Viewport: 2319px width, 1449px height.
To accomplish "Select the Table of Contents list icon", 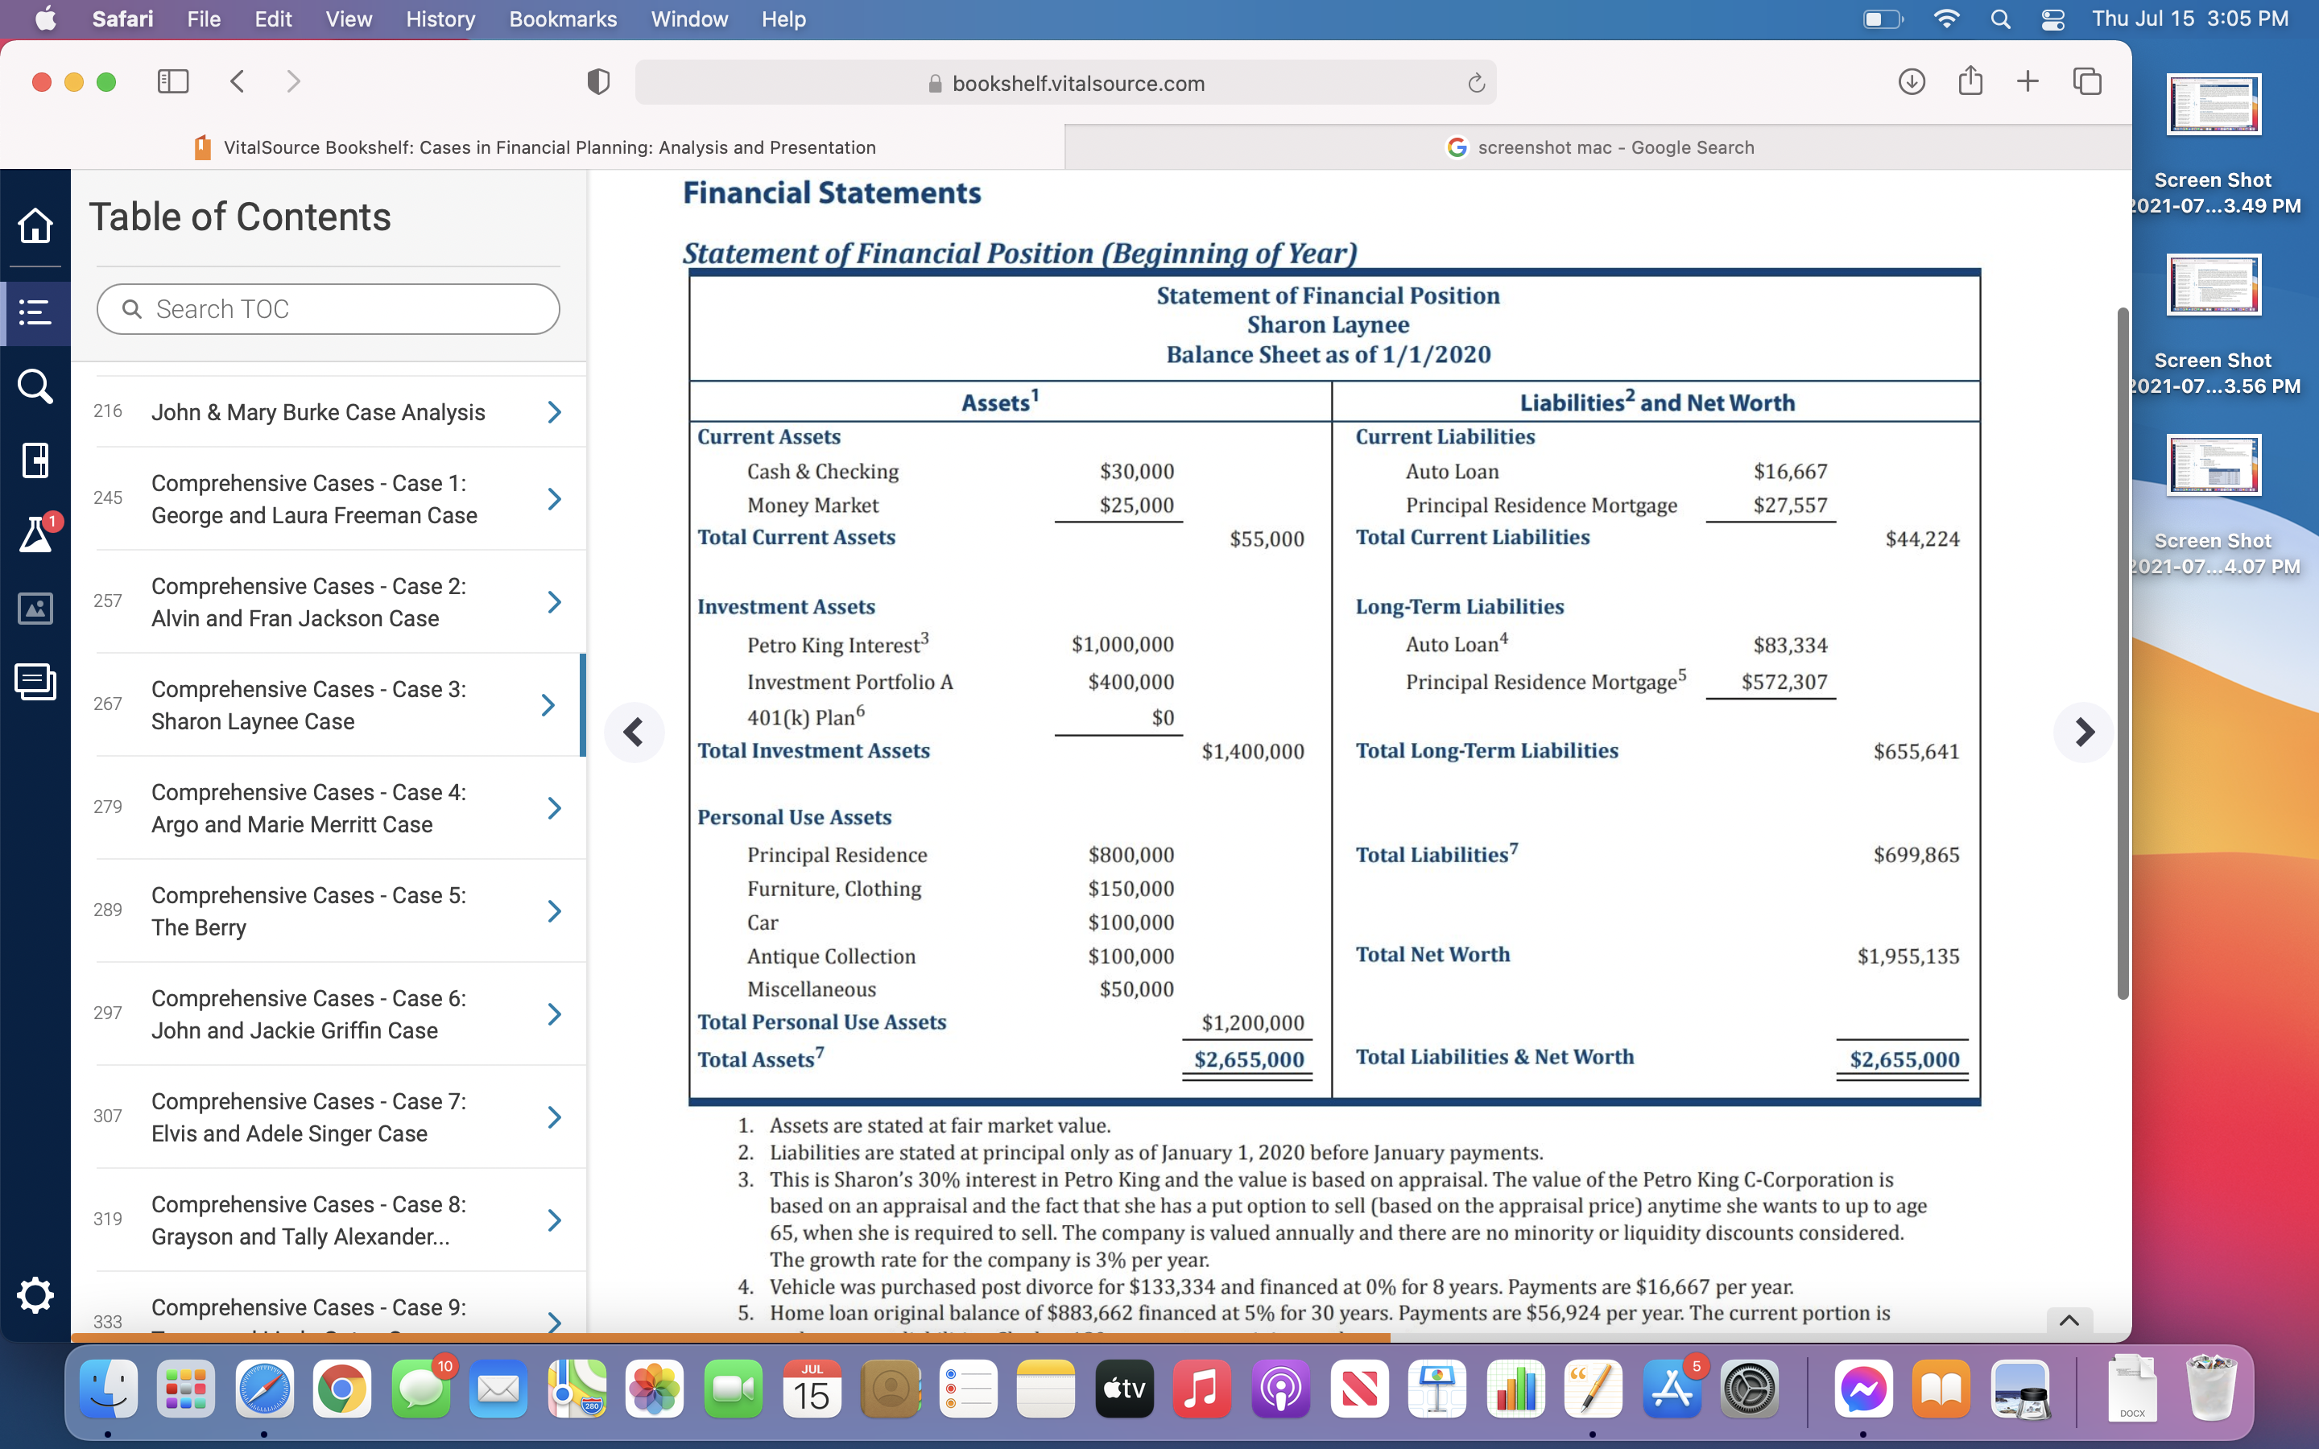I will click(x=35, y=312).
